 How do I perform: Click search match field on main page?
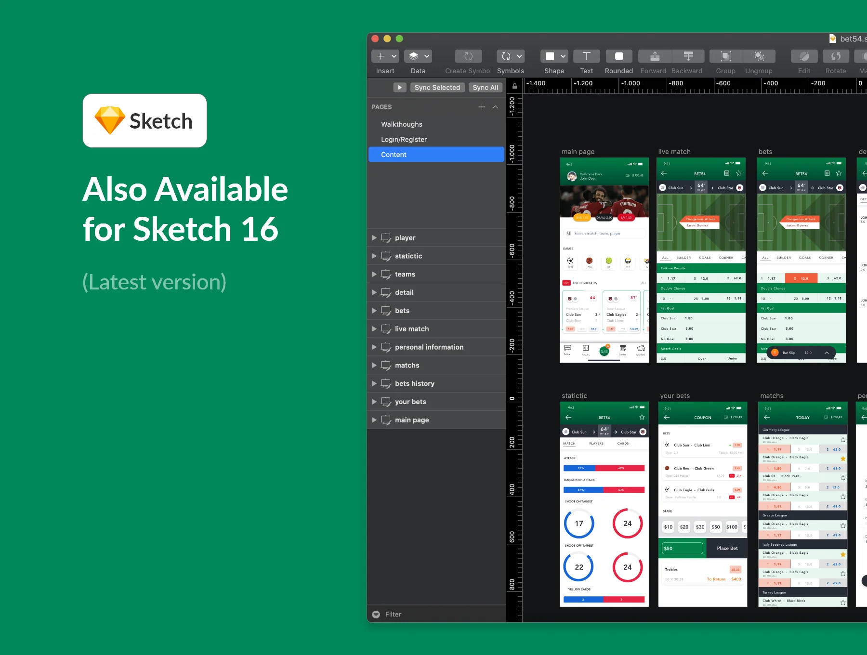click(604, 234)
